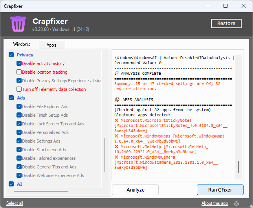Click the Recommended Value: 0 line
The height and width of the screenshot is (208, 253).
[x=138, y=63]
